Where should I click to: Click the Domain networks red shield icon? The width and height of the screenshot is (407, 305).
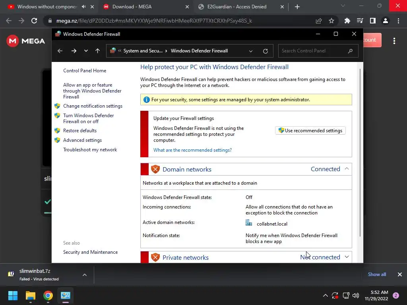click(x=155, y=169)
